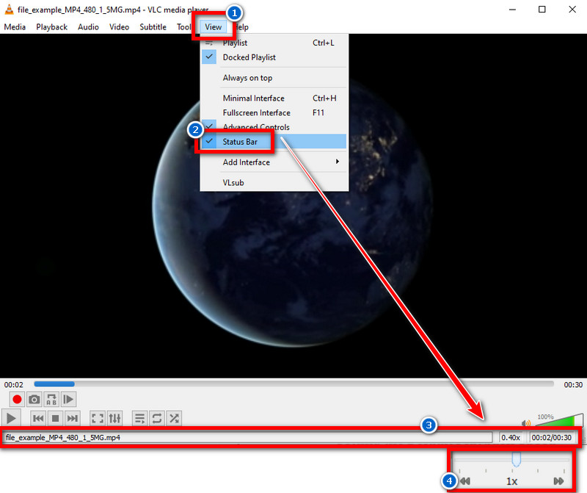The height and width of the screenshot is (493, 587).
Task: Open the Subtitle menu
Action: click(153, 27)
